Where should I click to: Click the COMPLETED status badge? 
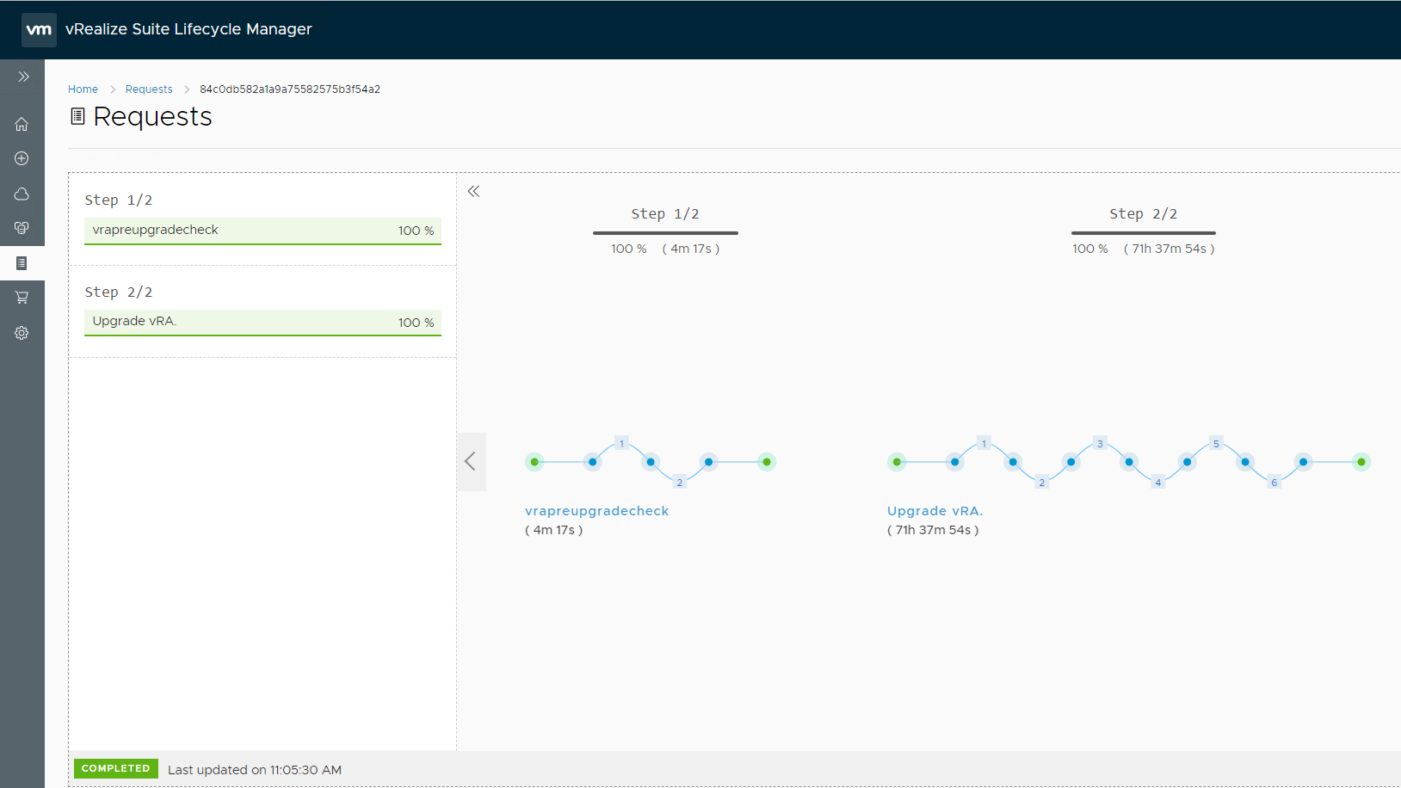pyautogui.click(x=115, y=769)
